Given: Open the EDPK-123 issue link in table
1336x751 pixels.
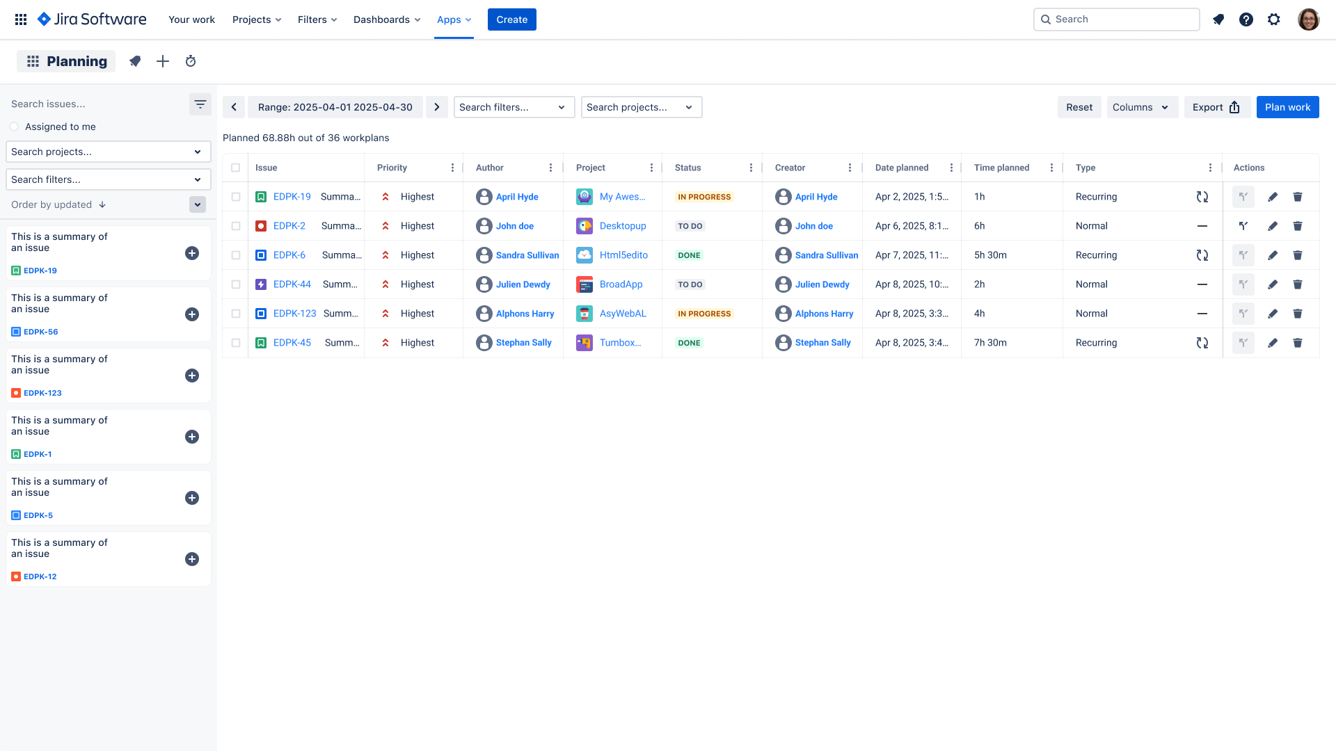Looking at the screenshot, I should (x=294, y=314).
